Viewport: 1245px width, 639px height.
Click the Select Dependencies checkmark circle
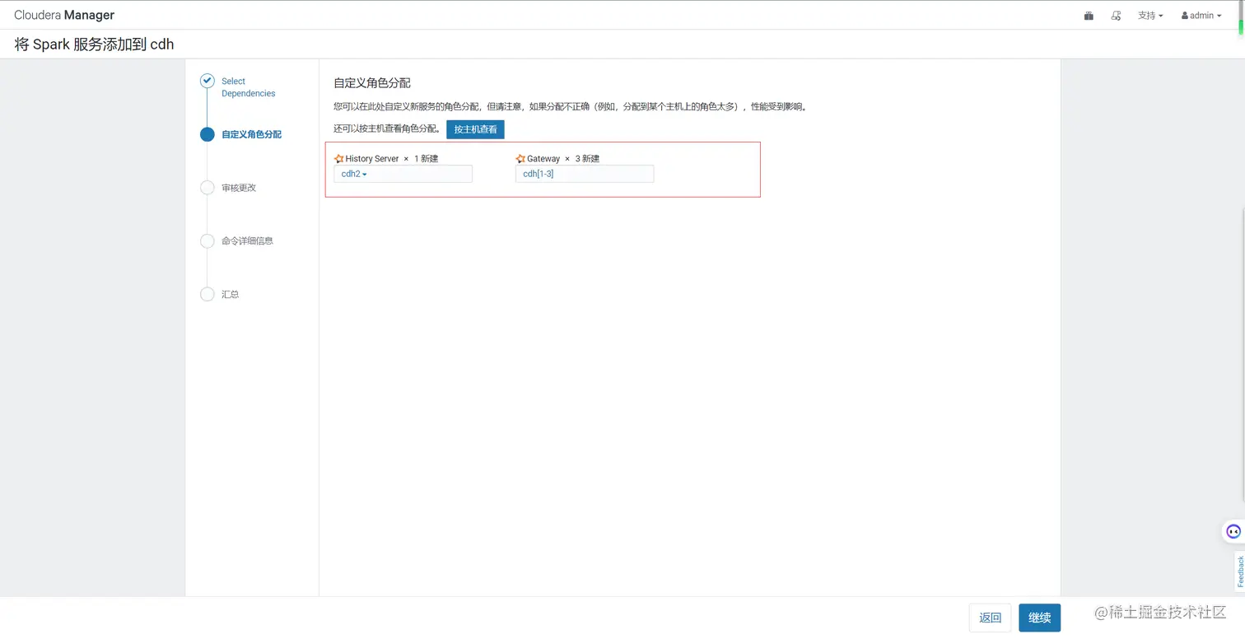point(207,81)
